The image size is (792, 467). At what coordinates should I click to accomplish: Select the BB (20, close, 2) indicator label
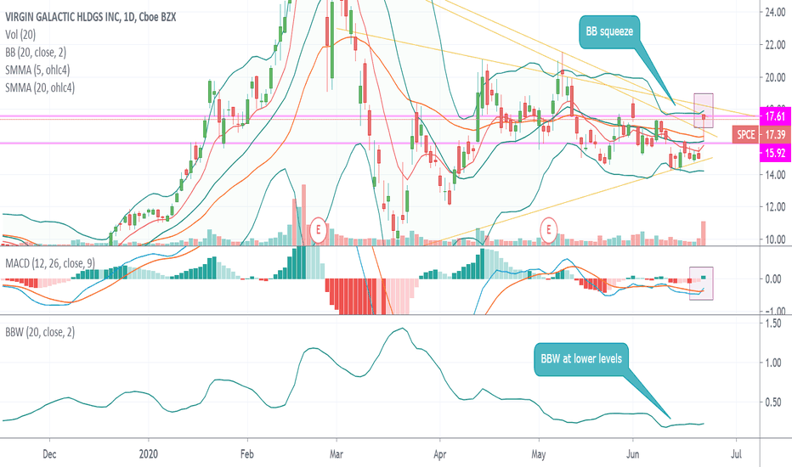point(36,53)
